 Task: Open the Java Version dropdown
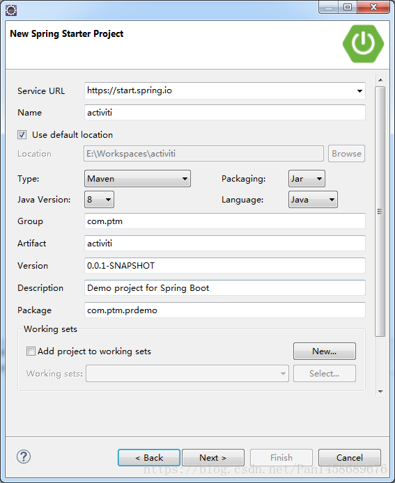point(100,200)
